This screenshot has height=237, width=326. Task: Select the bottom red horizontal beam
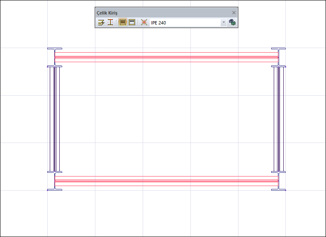pos(167,181)
